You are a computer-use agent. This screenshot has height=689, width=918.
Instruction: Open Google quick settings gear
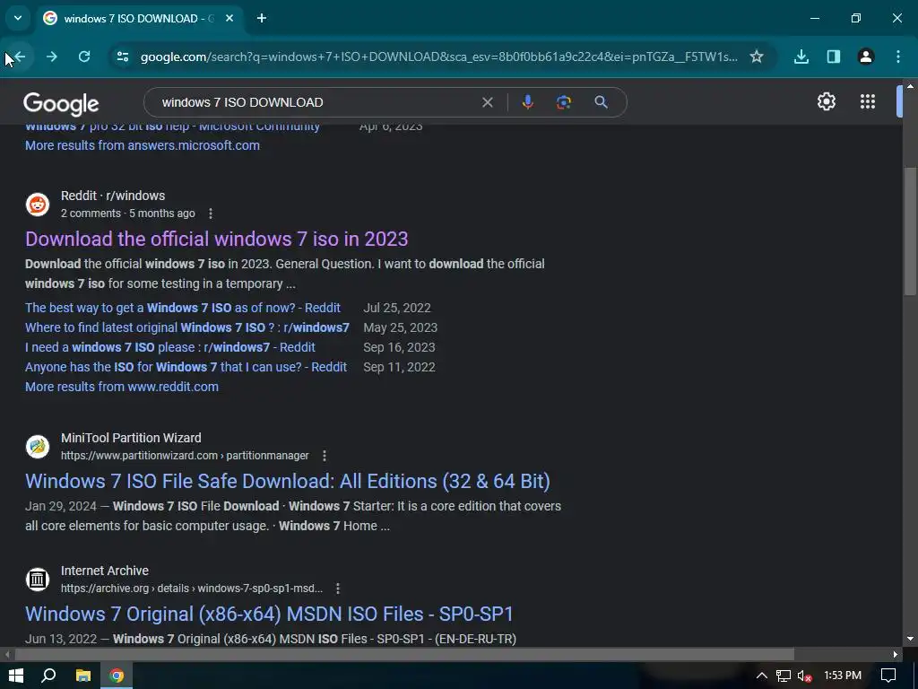[x=826, y=101]
